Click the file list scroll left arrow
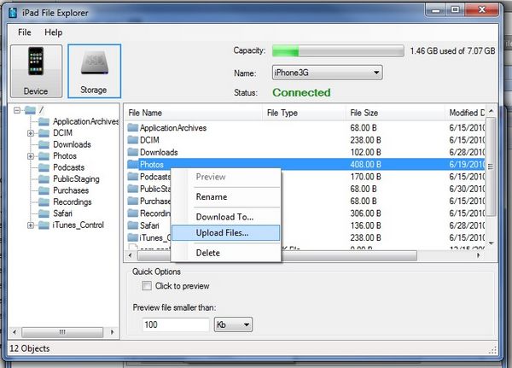This screenshot has height=368, width=512. pyautogui.click(x=131, y=255)
